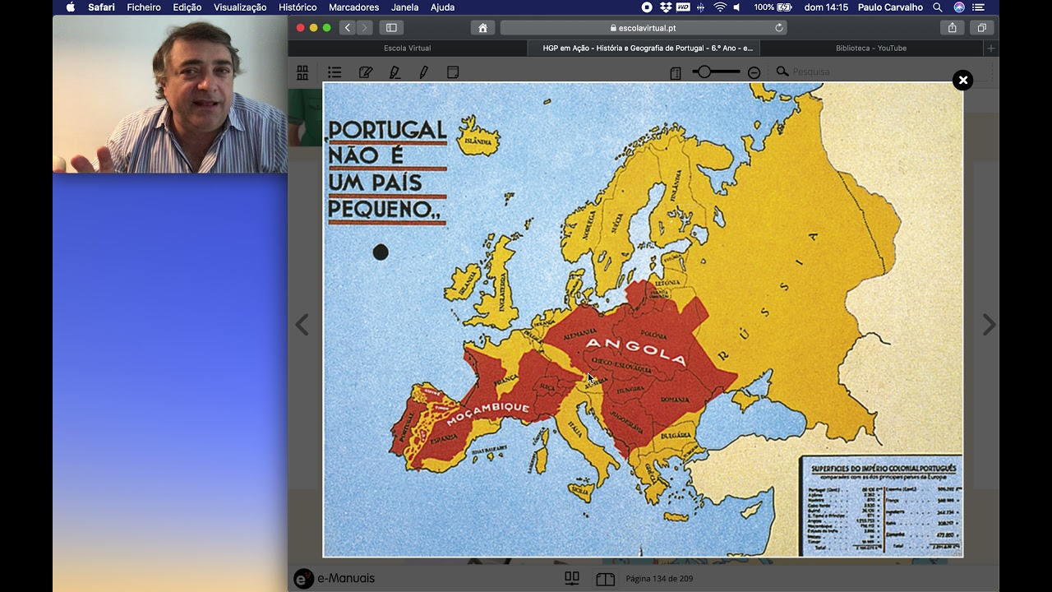1052x592 pixels.
Task: Click the escolavirtual.pt address bar
Action: 644,28
